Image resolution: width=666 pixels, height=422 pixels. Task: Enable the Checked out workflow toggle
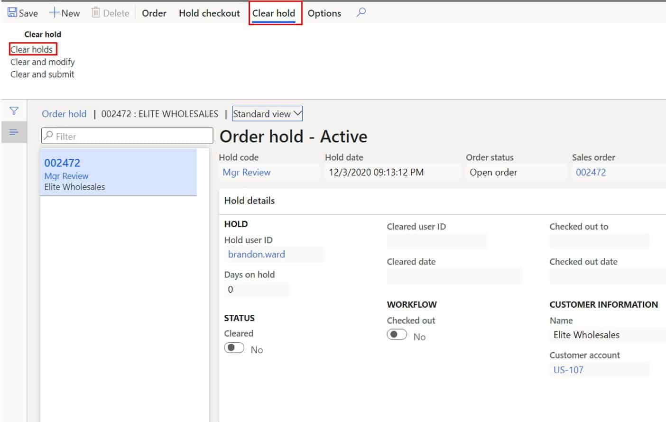click(x=397, y=334)
